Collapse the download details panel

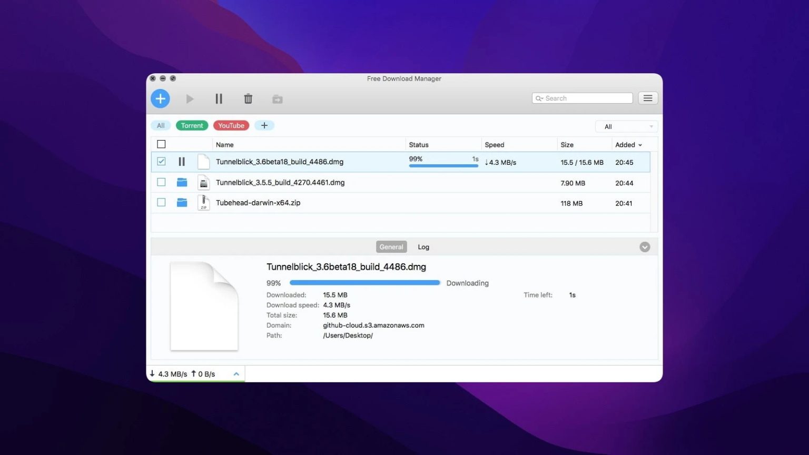coord(644,246)
